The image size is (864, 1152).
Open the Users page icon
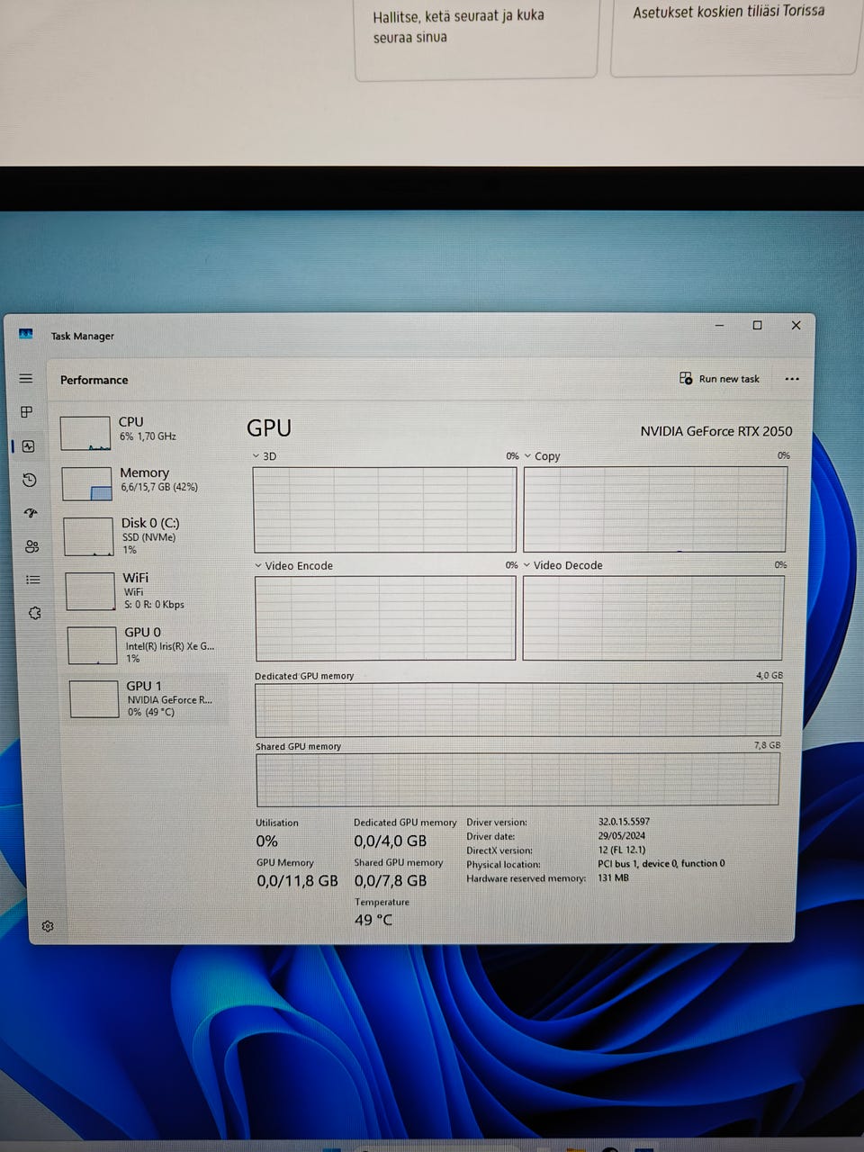32,546
